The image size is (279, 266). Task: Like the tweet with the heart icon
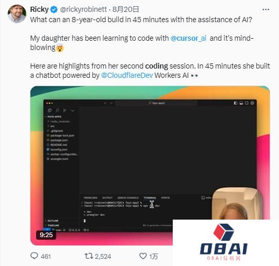[143, 256]
